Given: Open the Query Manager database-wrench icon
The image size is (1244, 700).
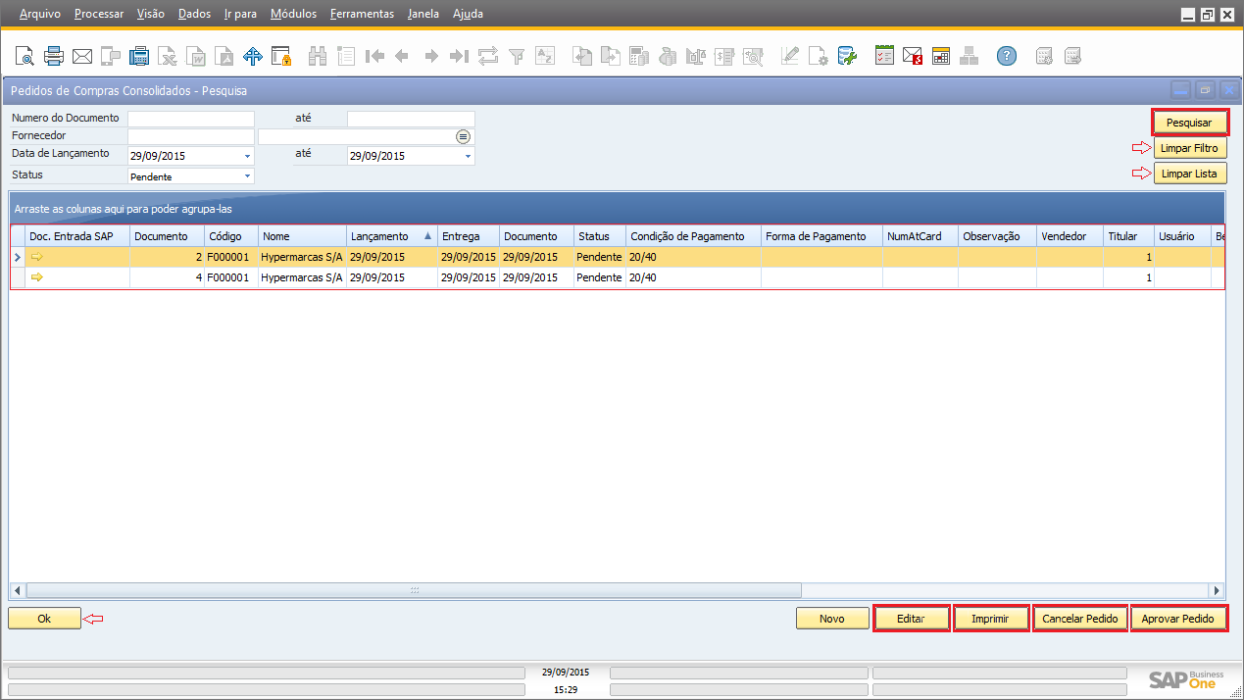Looking at the screenshot, I should coord(847,56).
